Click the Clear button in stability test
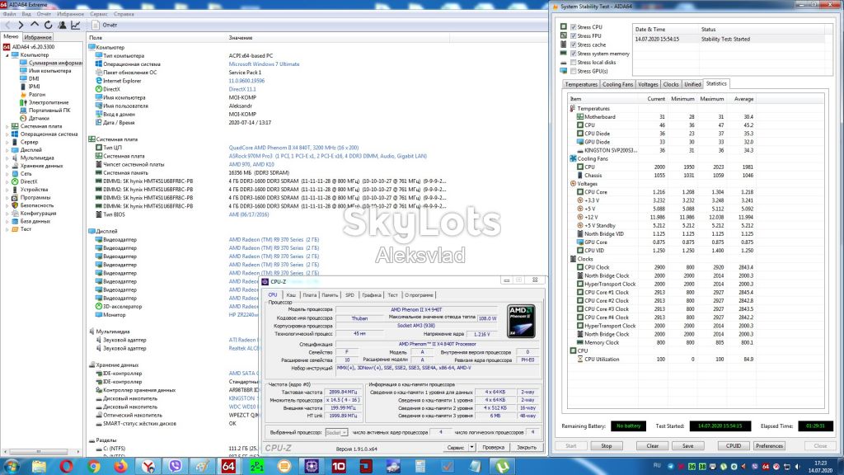Viewport: 844px width, 475px height. 653,446
